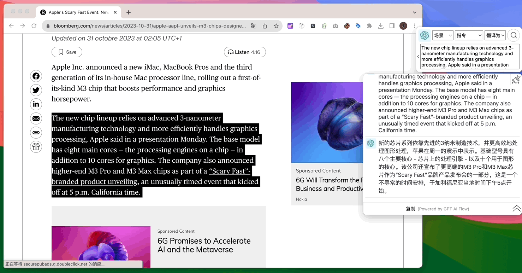Play the Listen 4:16 audio button
The width and height of the screenshot is (522, 273).
(245, 52)
